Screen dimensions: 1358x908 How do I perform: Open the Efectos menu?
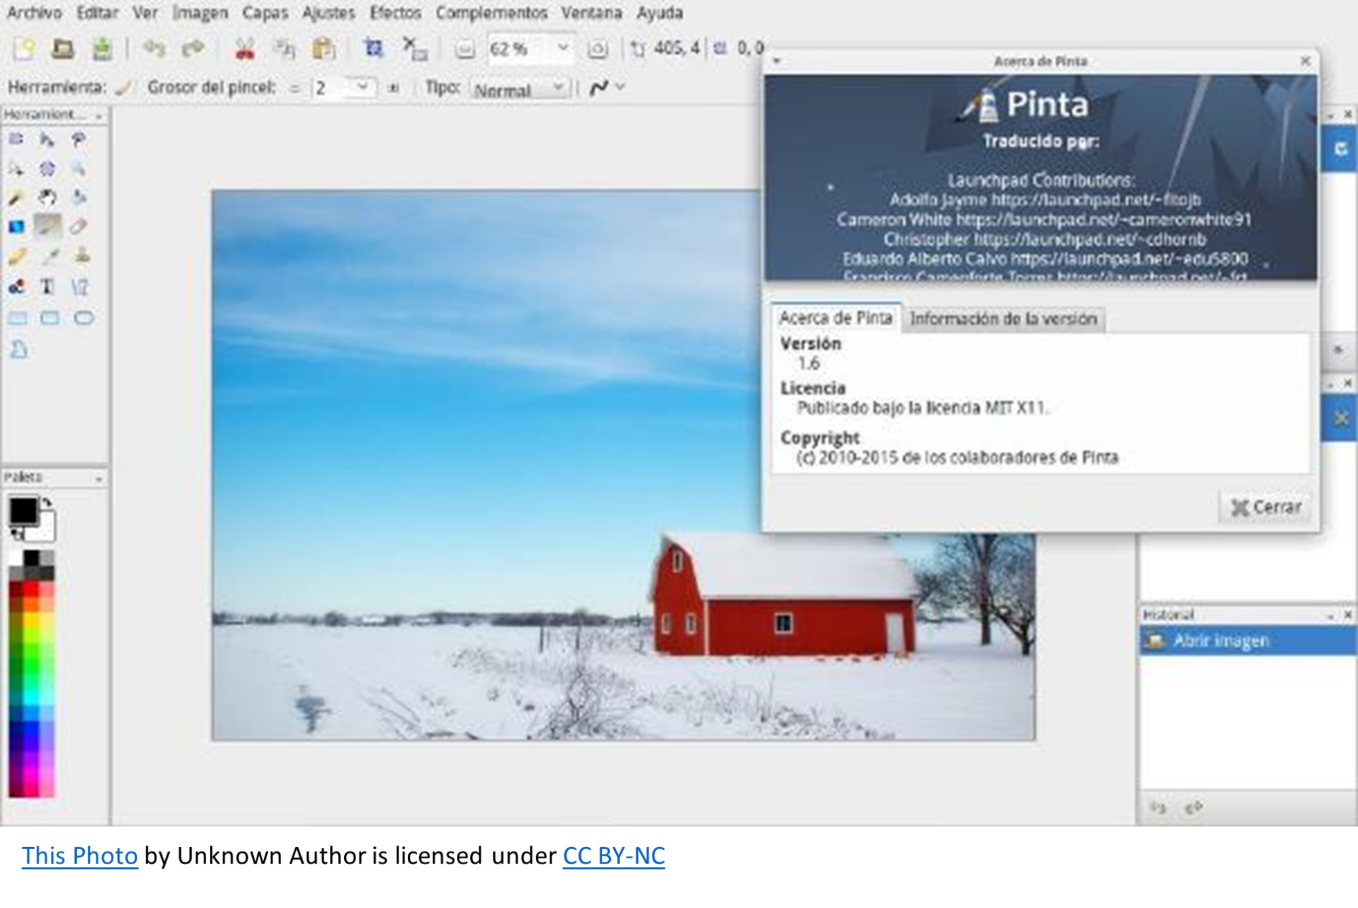pyautogui.click(x=396, y=12)
